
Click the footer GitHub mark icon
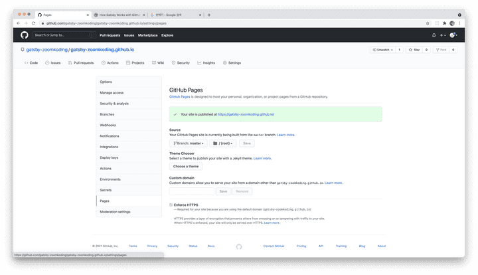click(x=239, y=246)
